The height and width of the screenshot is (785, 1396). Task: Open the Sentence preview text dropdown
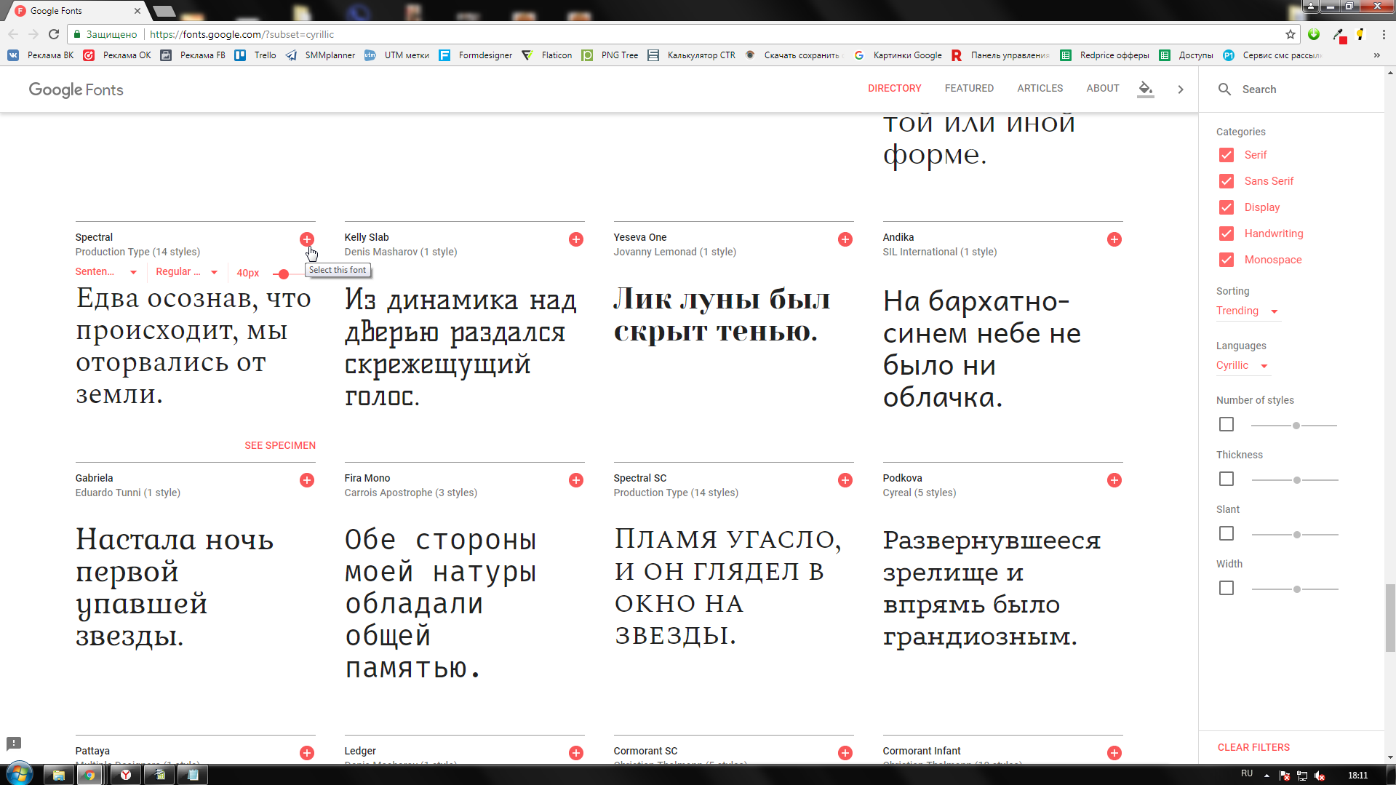click(x=106, y=272)
